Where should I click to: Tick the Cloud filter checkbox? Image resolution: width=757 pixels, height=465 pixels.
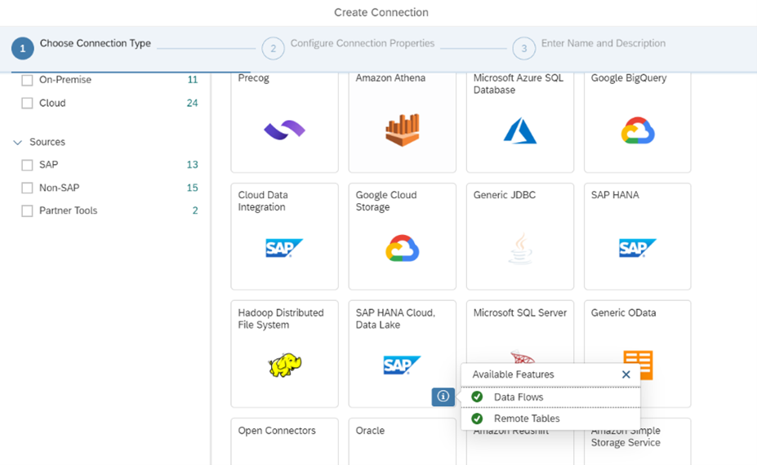(27, 104)
